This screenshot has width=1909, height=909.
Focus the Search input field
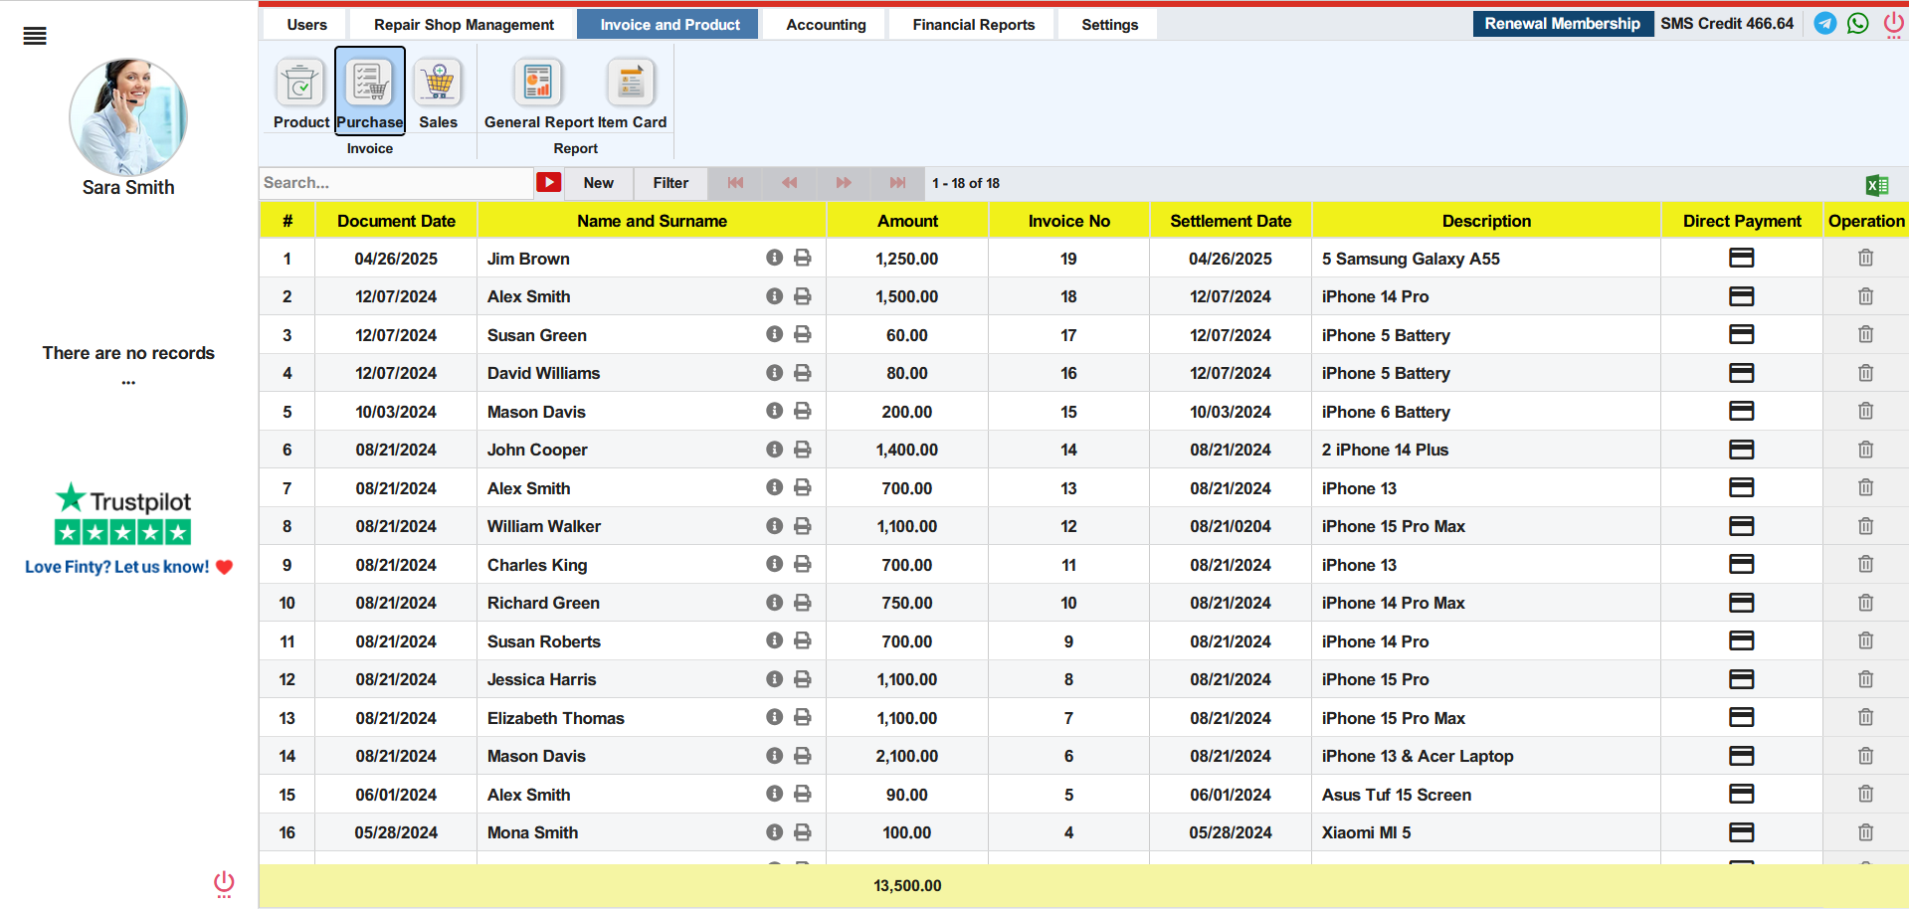point(396,183)
